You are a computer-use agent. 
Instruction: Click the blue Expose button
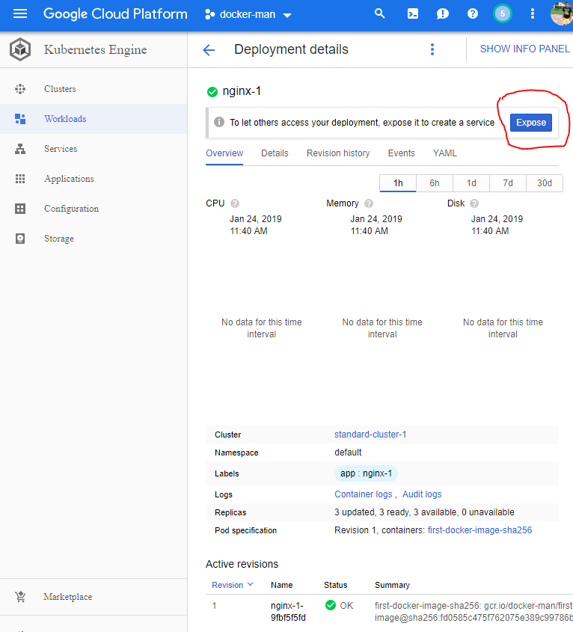click(531, 123)
